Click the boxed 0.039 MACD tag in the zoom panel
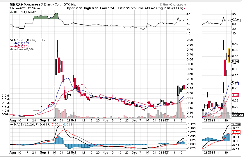 (236, 124)
